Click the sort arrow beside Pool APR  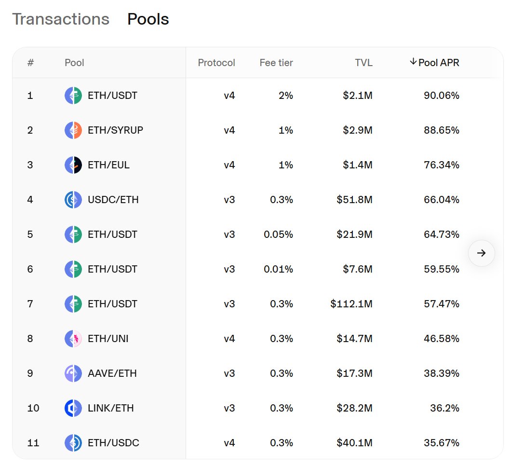tap(413, 62)
